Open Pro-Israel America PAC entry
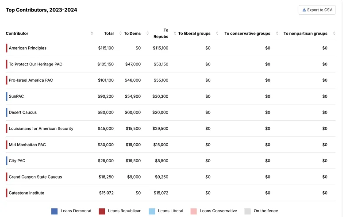Screen dimensions: 354x217 [170, 80]
